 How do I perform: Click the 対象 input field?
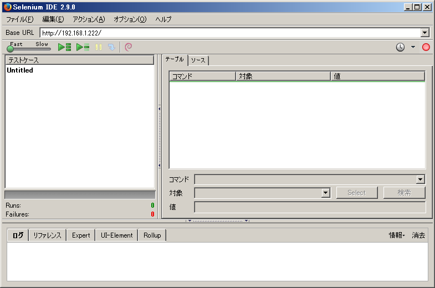pyautogui.click(x=258, y=193)
